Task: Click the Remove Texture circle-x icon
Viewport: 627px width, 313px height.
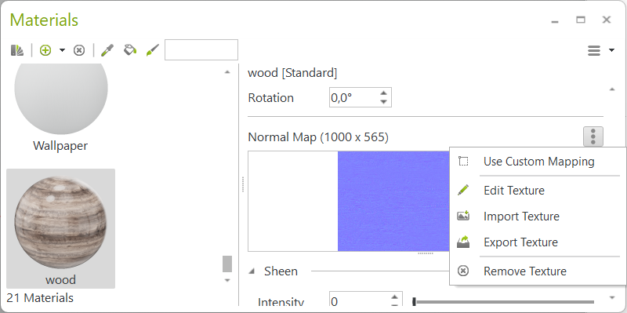Action: coord(463,271)
